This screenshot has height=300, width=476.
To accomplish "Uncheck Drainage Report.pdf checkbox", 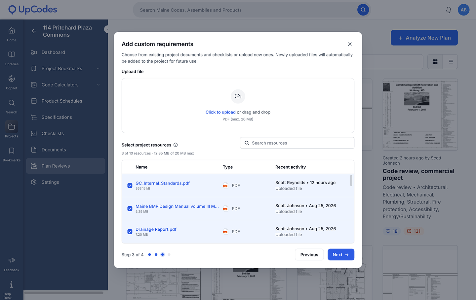I will coord(130,232).
